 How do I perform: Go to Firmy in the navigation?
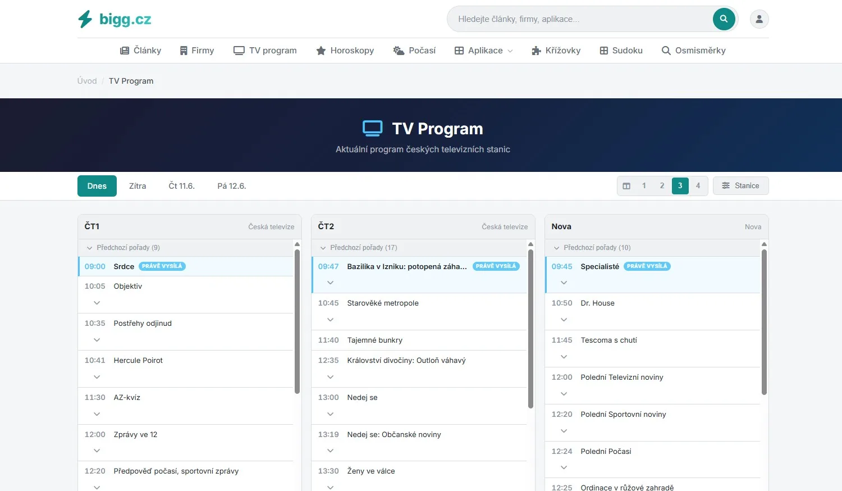[197, 51]
